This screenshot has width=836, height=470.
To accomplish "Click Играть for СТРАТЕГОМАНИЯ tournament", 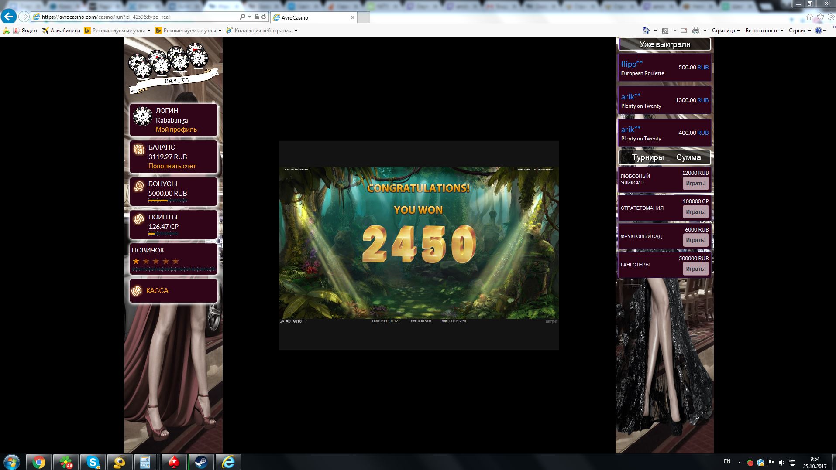I will coord(696,212).
